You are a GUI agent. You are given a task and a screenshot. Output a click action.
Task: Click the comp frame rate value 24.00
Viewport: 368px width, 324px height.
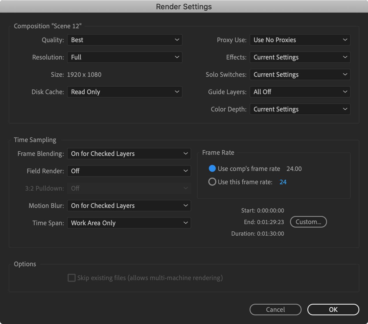[x=294, y=169]
